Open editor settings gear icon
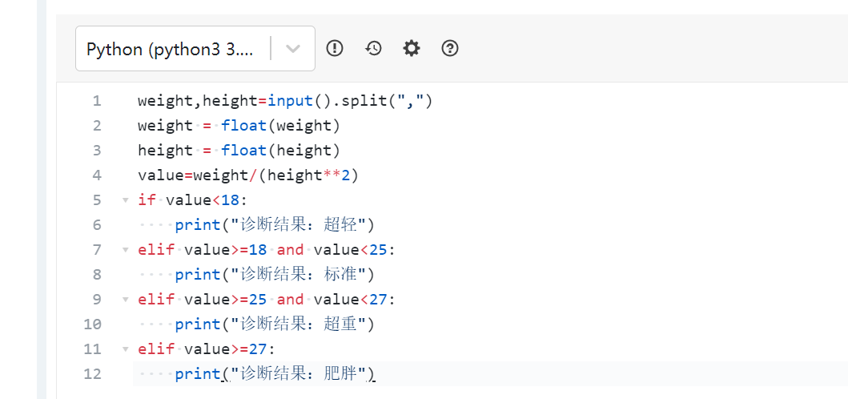The image size is (848, 399). click(412, 49)
